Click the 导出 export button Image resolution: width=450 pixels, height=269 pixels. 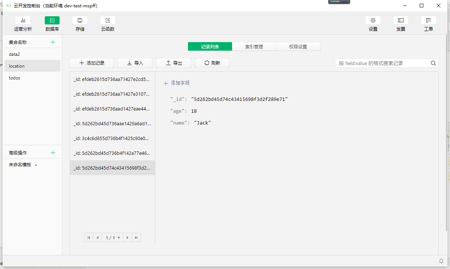click(x=174, y=63)
